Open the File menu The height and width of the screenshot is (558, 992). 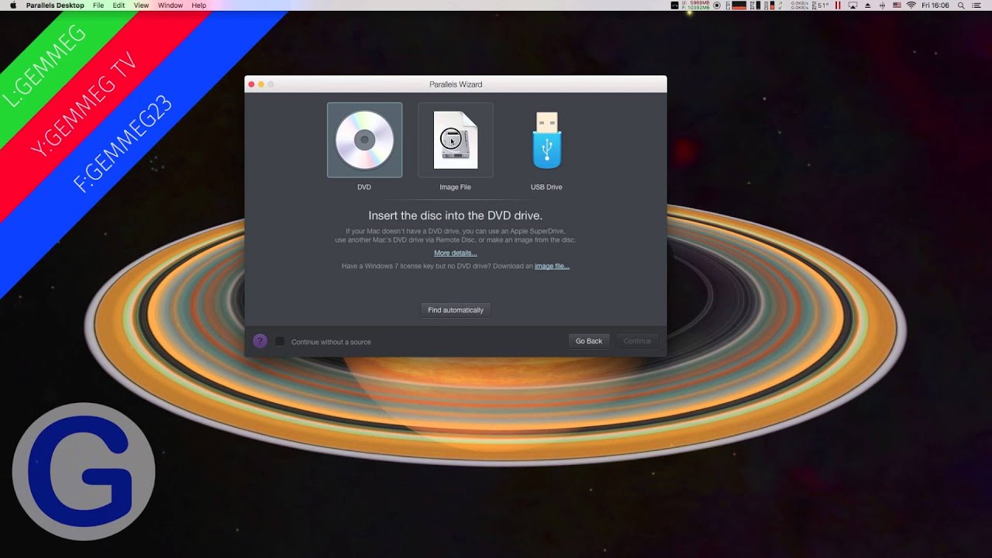(98, 5)
